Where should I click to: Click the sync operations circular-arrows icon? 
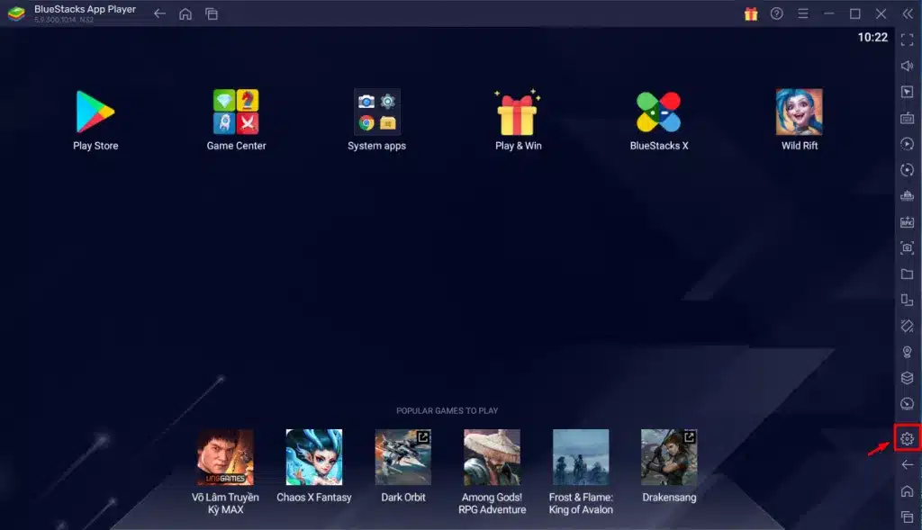(x=908, y=170)
